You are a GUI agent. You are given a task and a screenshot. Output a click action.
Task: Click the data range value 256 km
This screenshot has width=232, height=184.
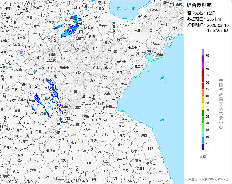point(214,19)
